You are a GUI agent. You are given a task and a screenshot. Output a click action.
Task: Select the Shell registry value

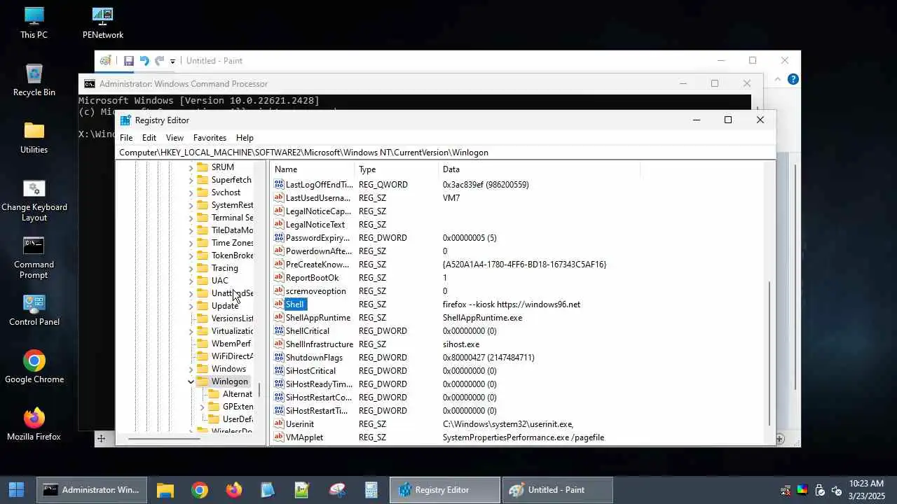coord(294,304)
